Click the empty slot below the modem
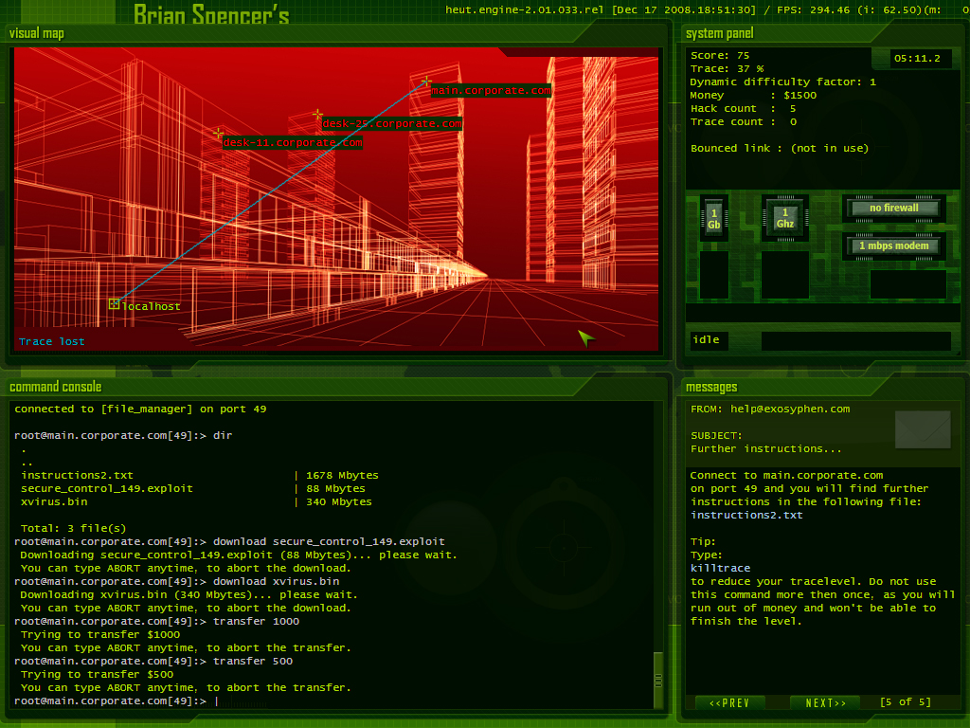Image resolution: width=970 pixels, height=728 pixels. click(907, 284)
